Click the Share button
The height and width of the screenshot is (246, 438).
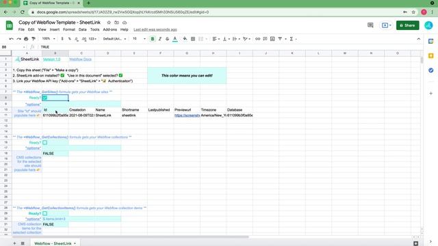(408, 25)
